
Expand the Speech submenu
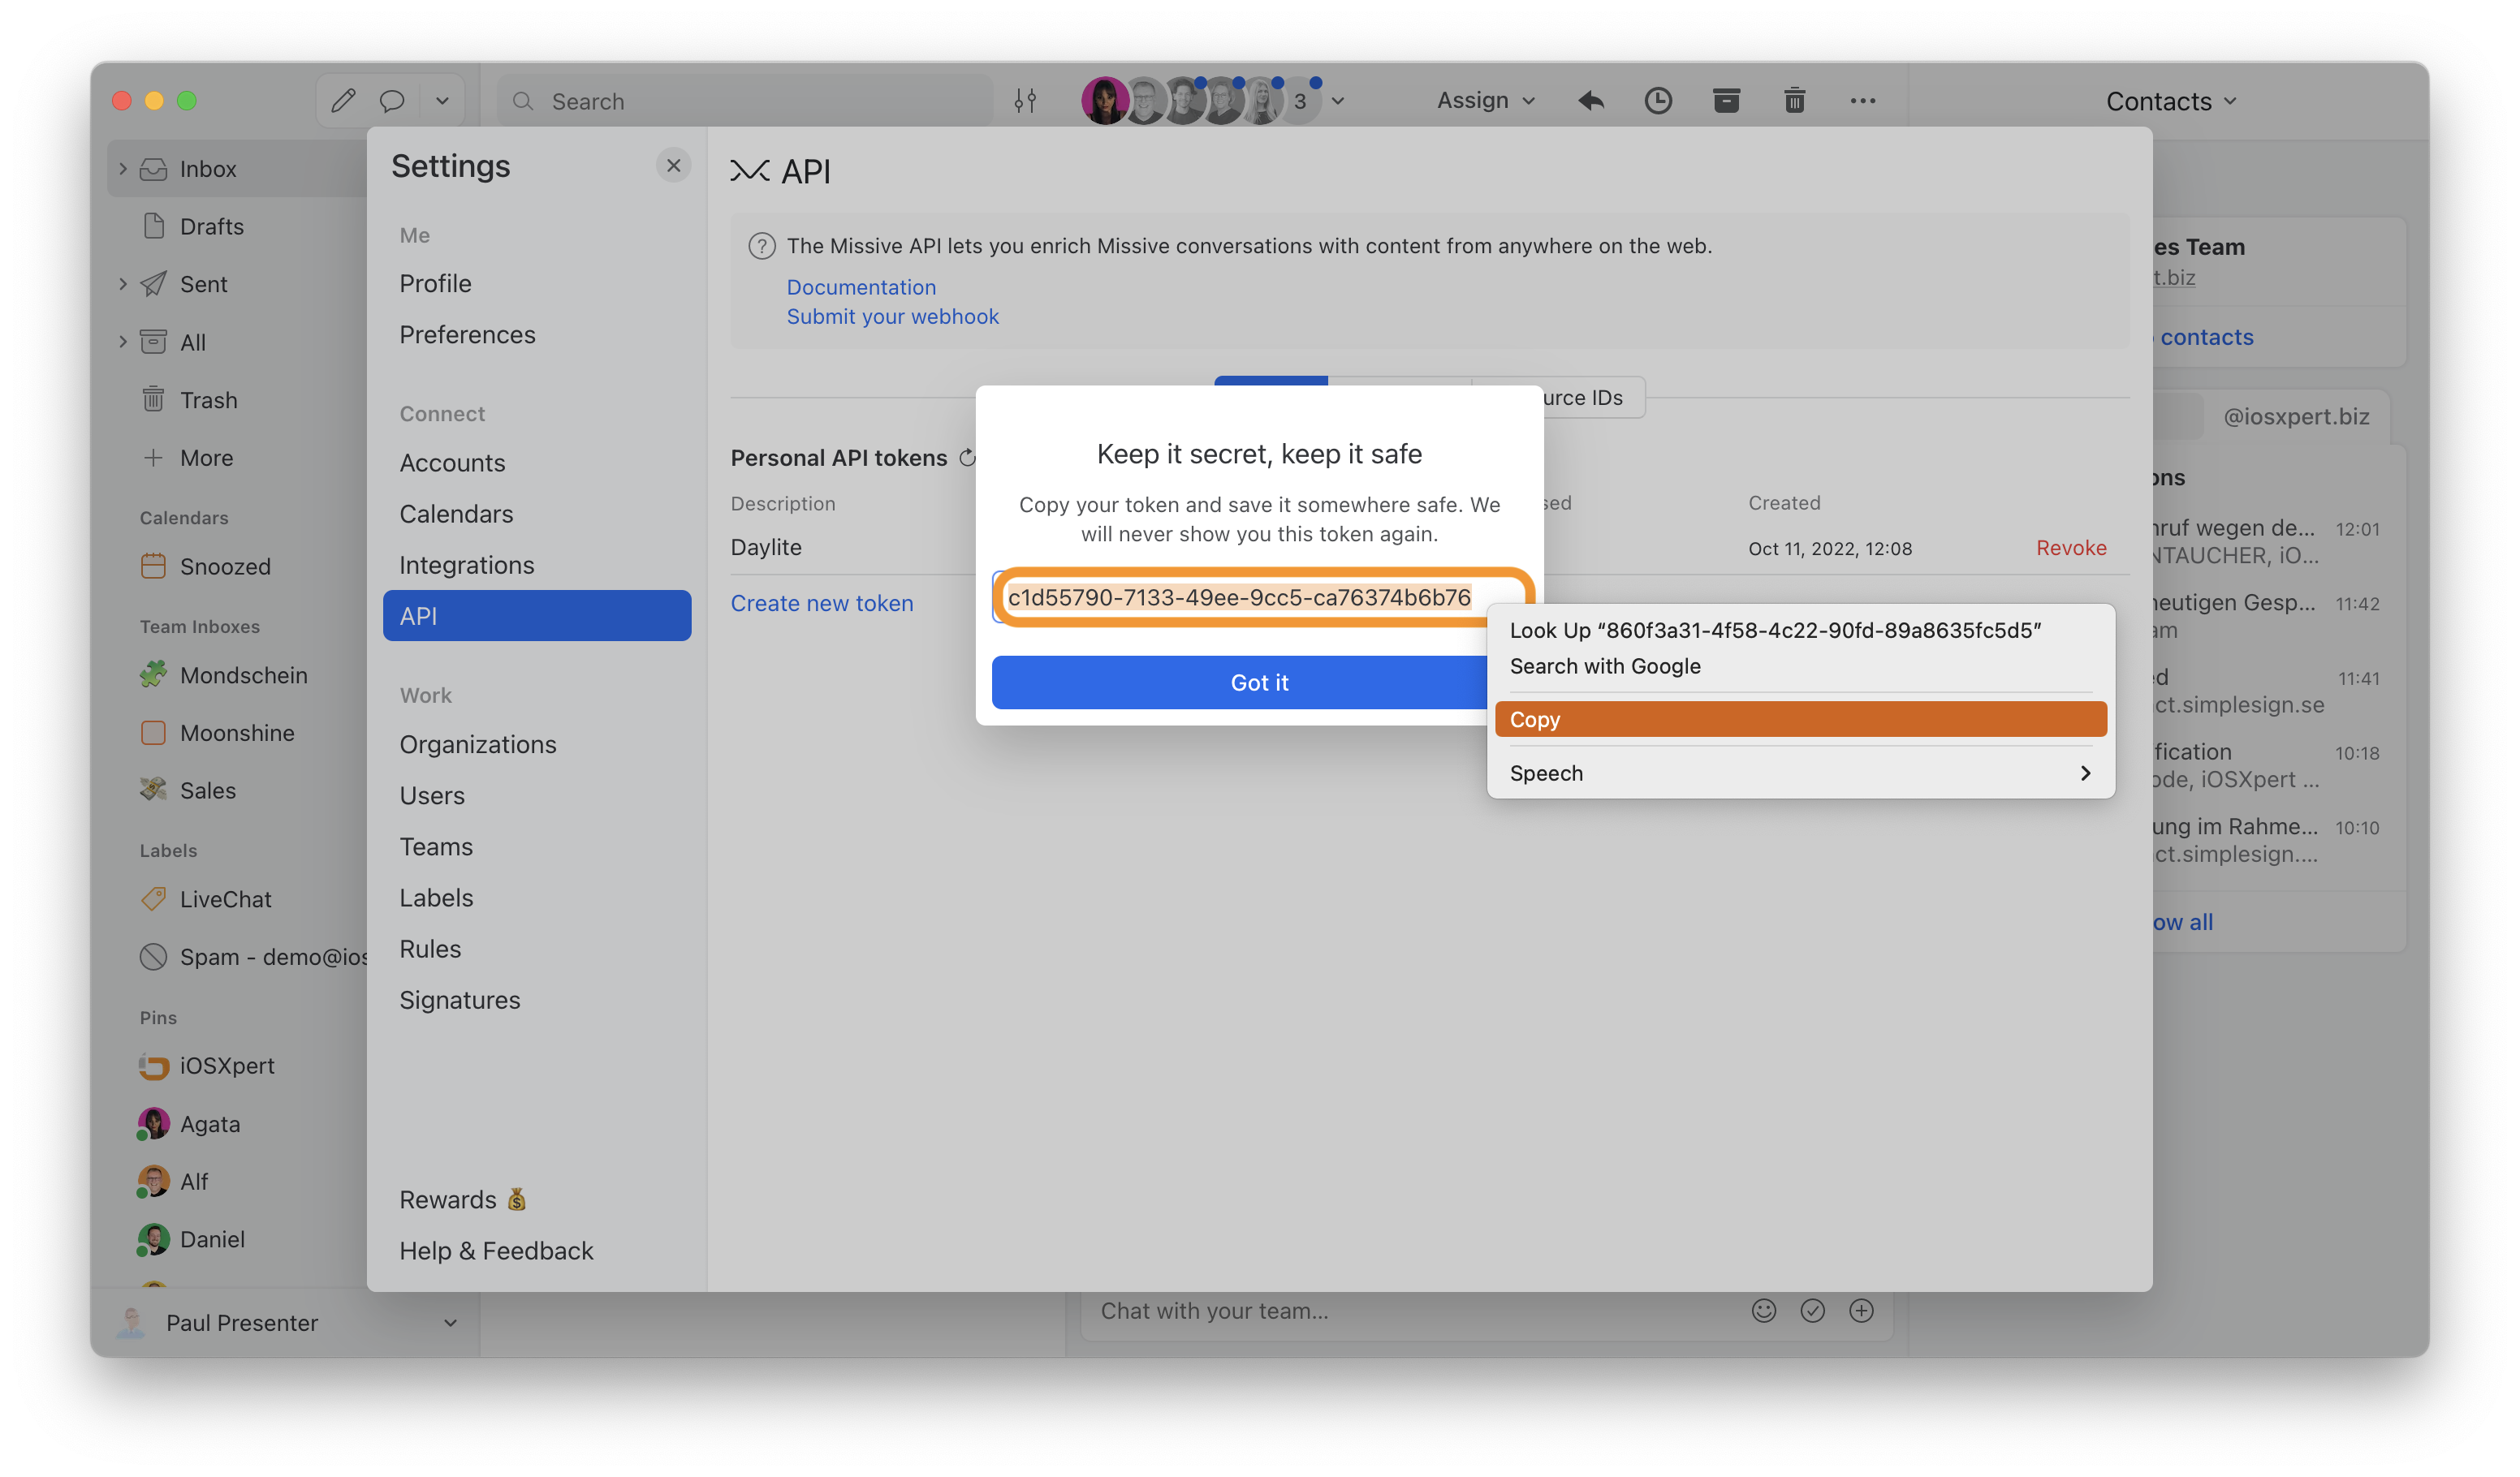pyautogui.click(x=1800, y=773)
